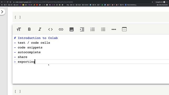Open the 'deck' bookmark
The image size is (169, 95).
[25, 5]
